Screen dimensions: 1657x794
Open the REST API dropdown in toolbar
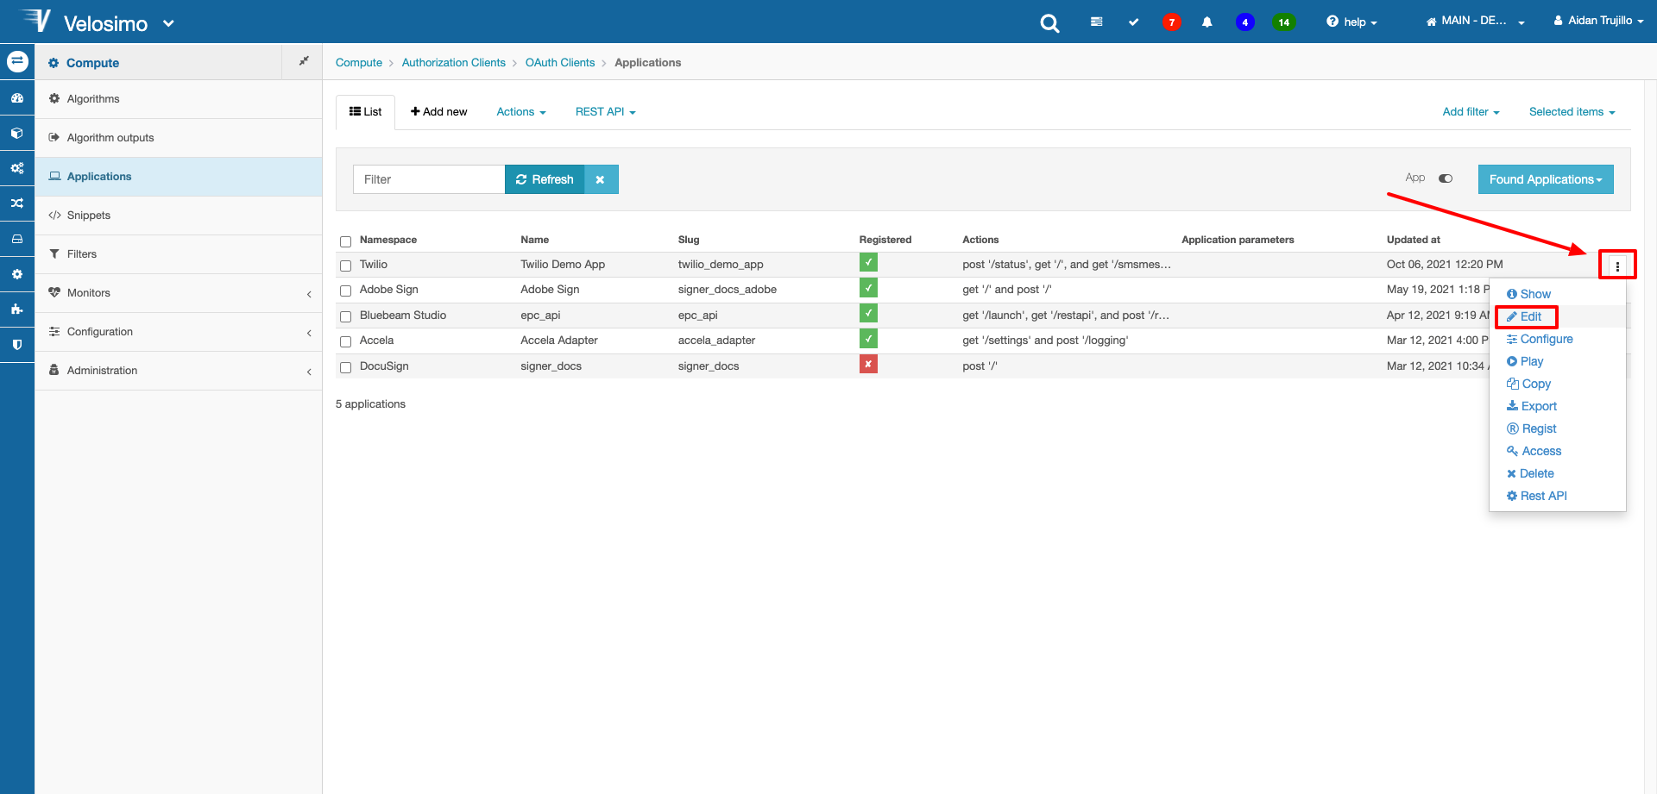click(606, 112)
